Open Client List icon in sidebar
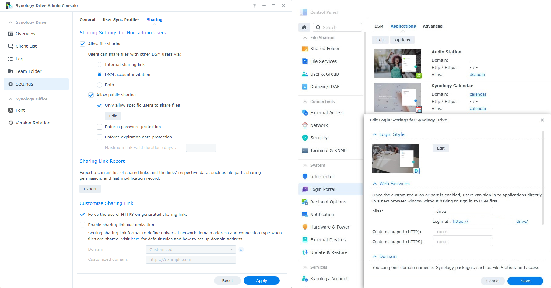Image resolution: width=551 pixels, height=288 pixels. point(11,46)
